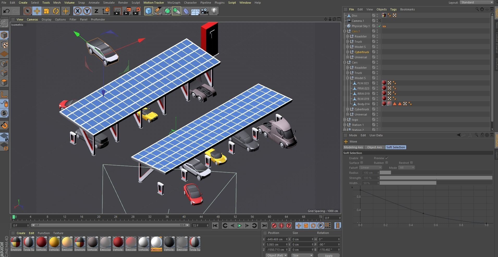Click the Record Active Objects key button
Screen dimensions: 498x257
click(274, 226)
